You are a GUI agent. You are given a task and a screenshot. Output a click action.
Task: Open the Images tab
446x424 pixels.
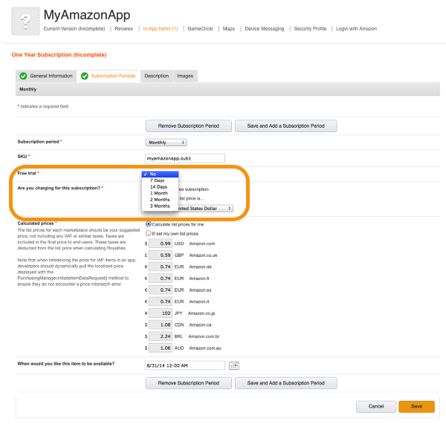tap(185, 76)
